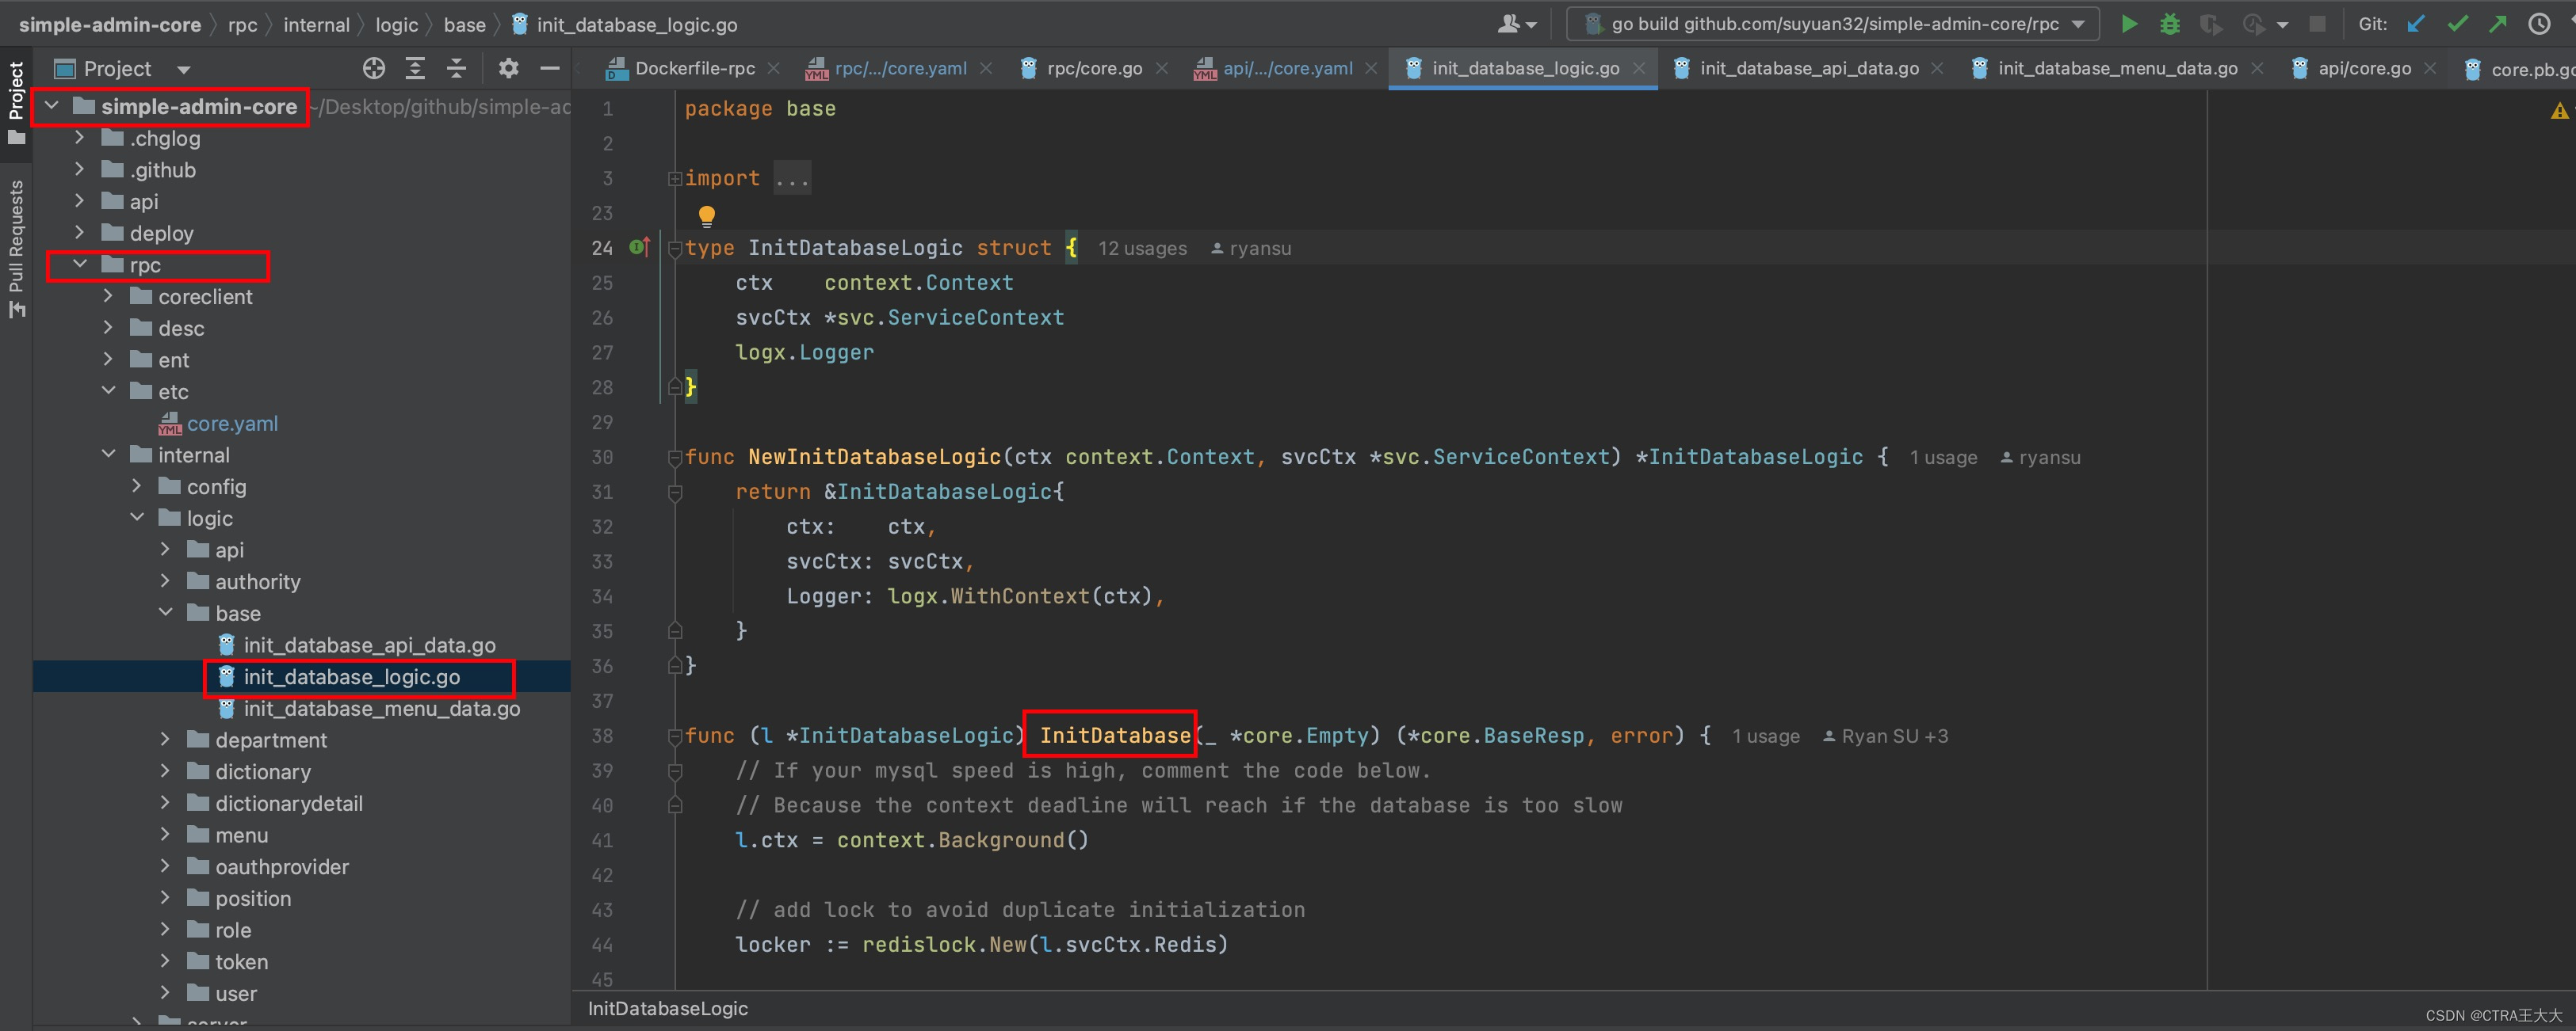Fold the InitDatabaseLogic struct at line 24
The image size is (2576, 1031).
pyautogui.click(x=675, y=249)
